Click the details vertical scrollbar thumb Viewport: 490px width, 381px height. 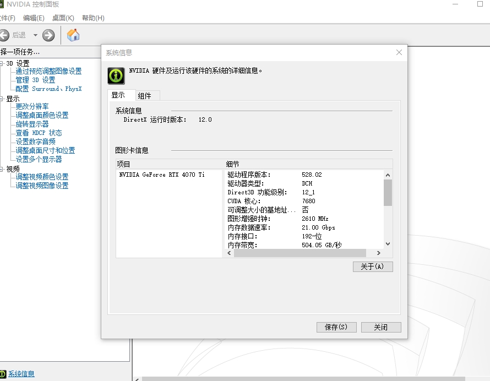click(388, 193)
